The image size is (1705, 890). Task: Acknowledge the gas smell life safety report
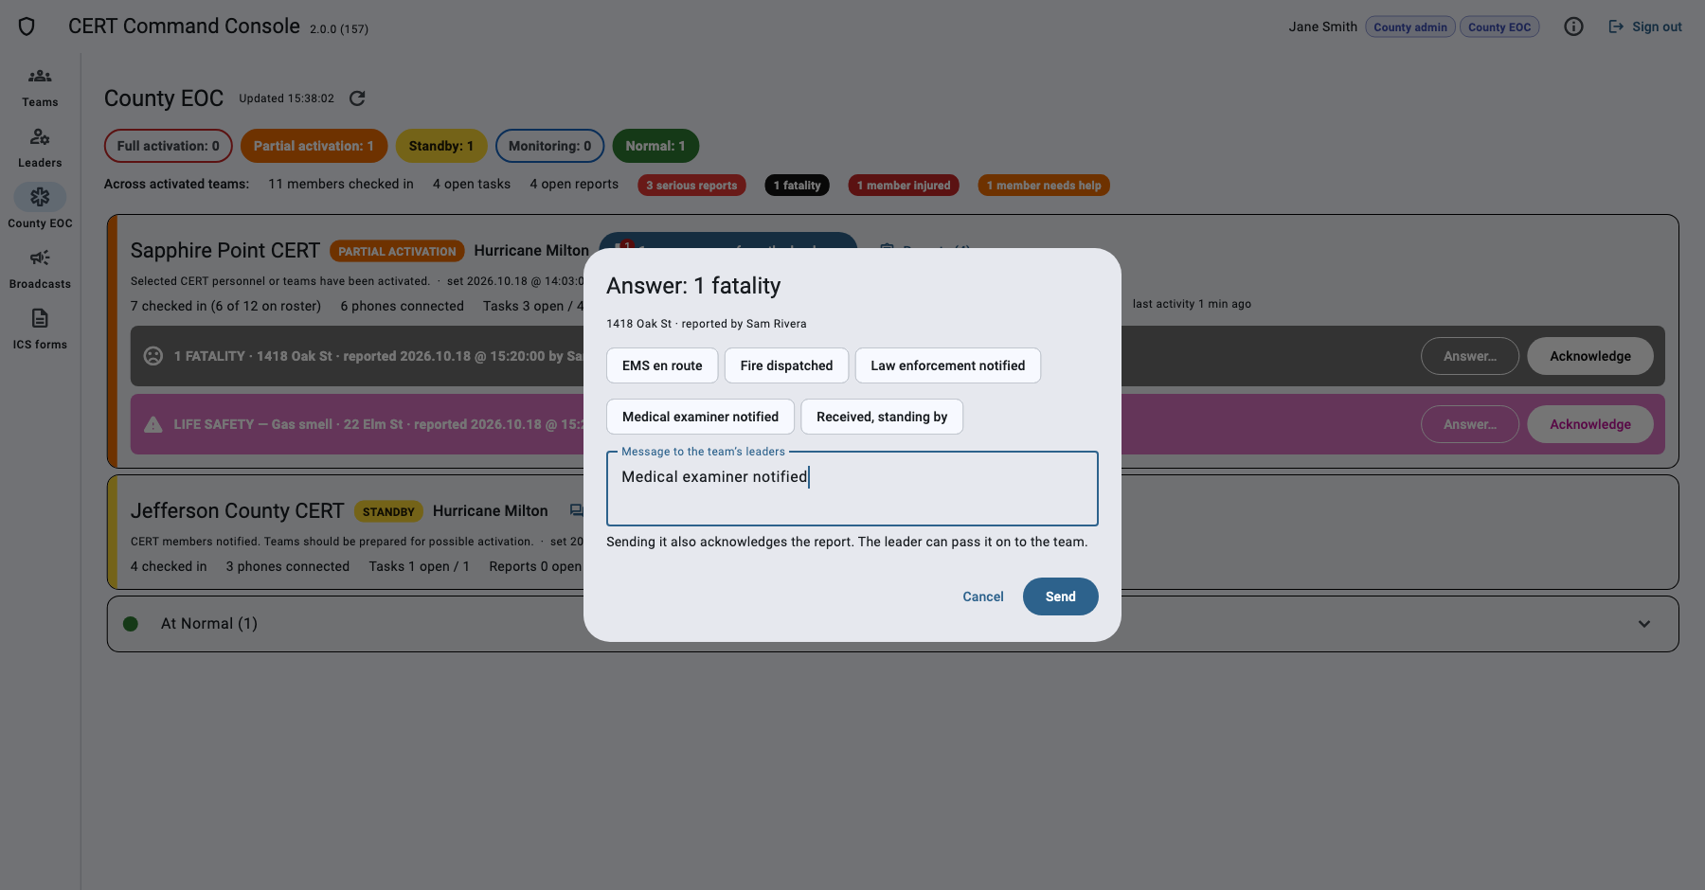pyautogui.click(x=1590, y=424)
